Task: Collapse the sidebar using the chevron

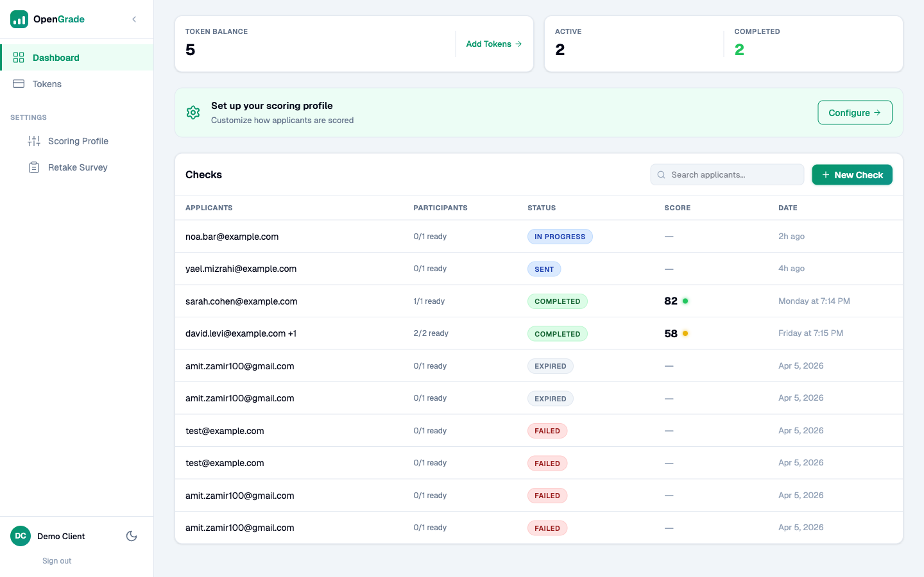Action: click(134, 19)
